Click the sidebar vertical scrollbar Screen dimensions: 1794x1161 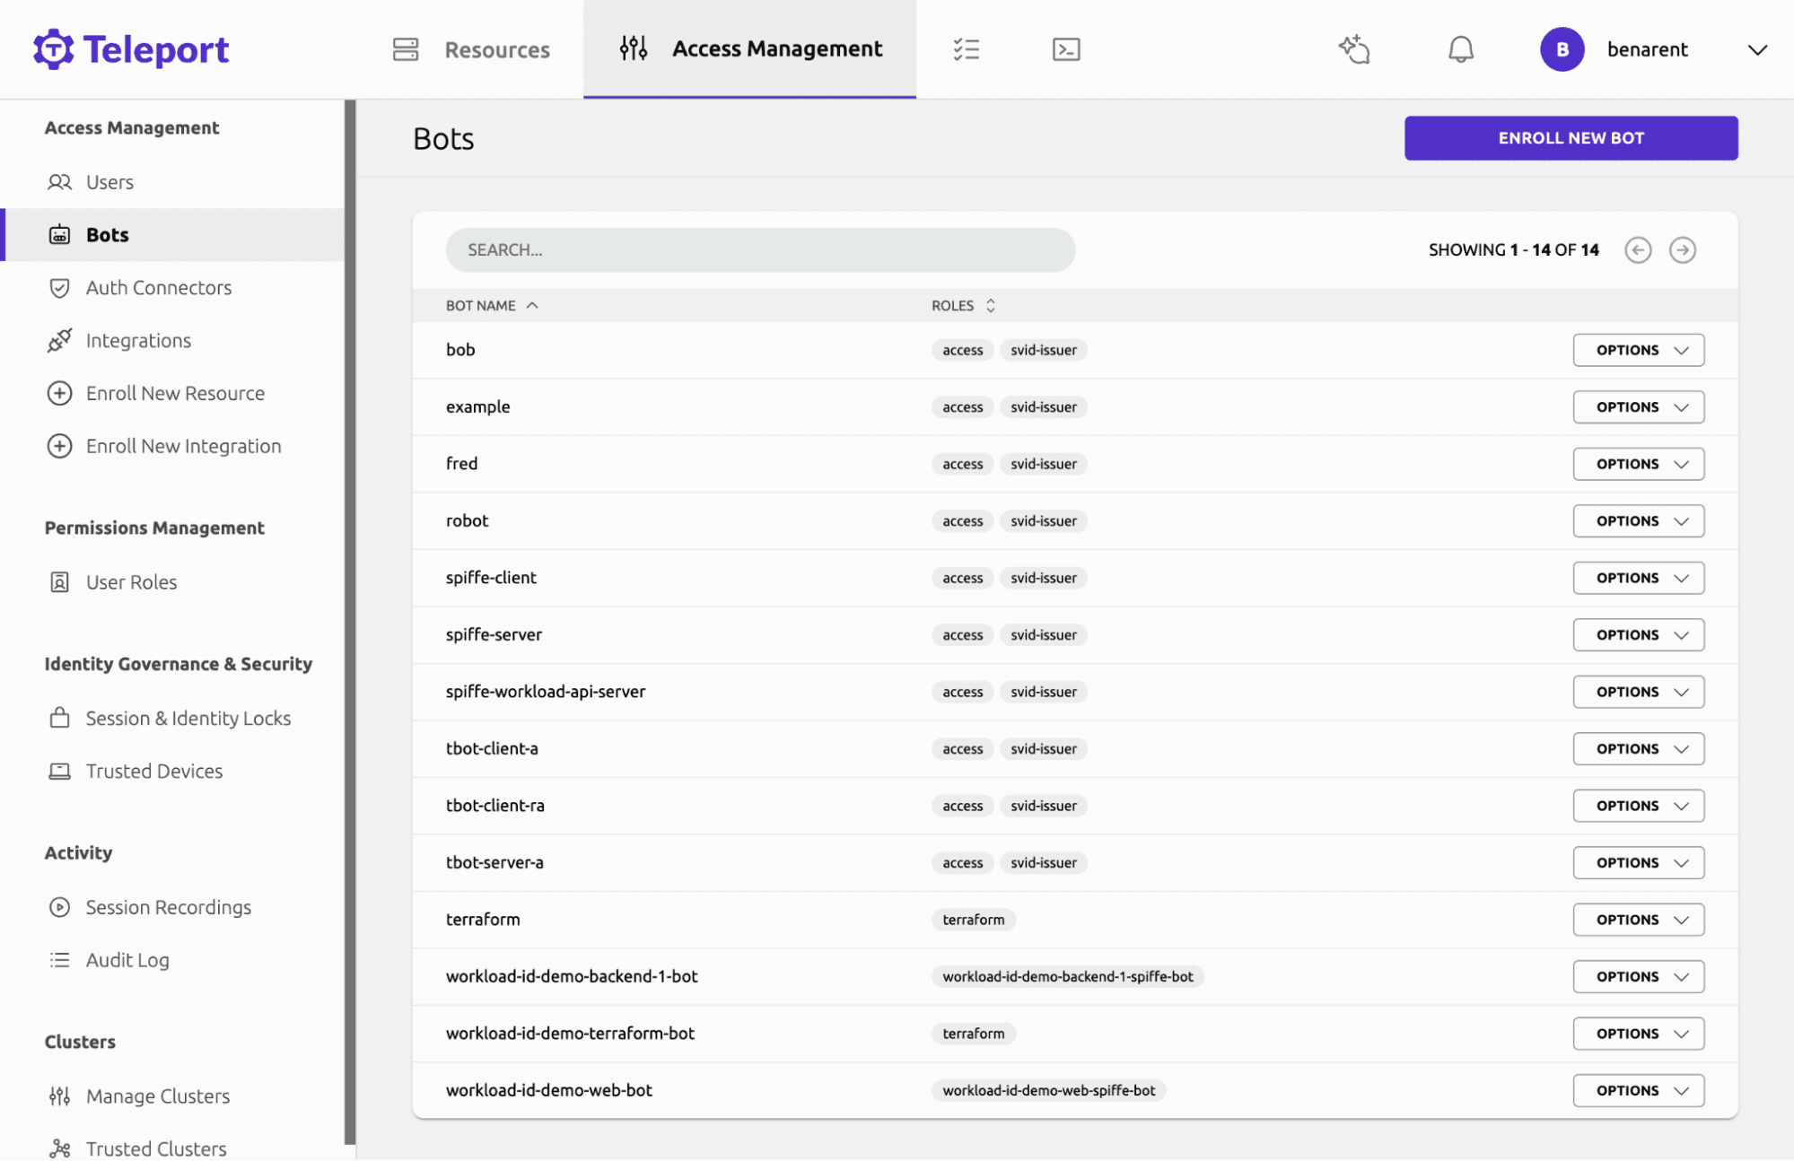click(x=350, y=619)
